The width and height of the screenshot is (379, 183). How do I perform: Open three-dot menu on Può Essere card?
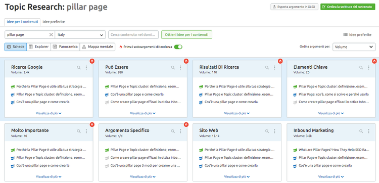point(180,68)
